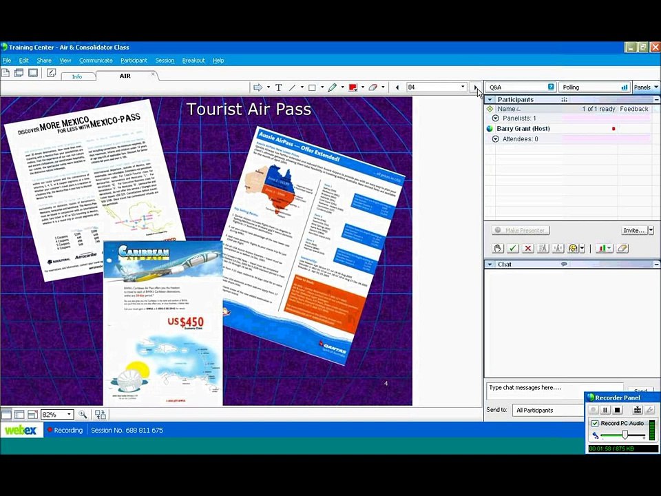Go to the previous slide arrow
Viewport: 661px width, 496px height.
tap(397, 87)
